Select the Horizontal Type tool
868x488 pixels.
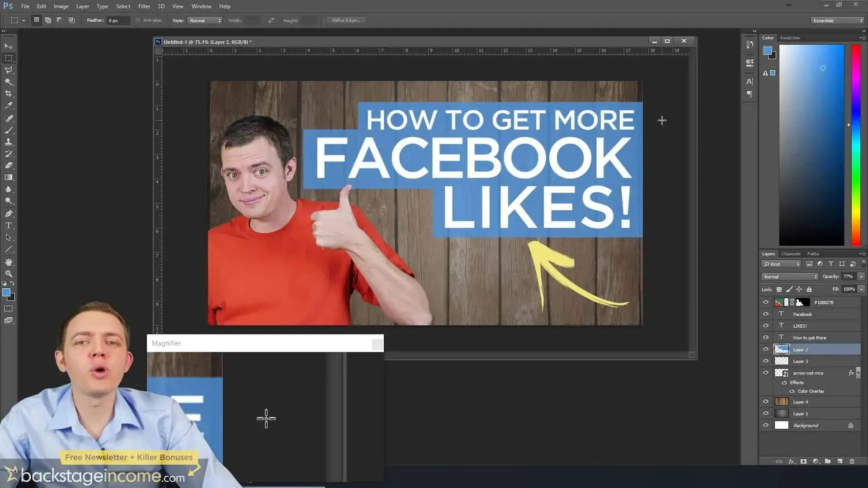point(8,225)
